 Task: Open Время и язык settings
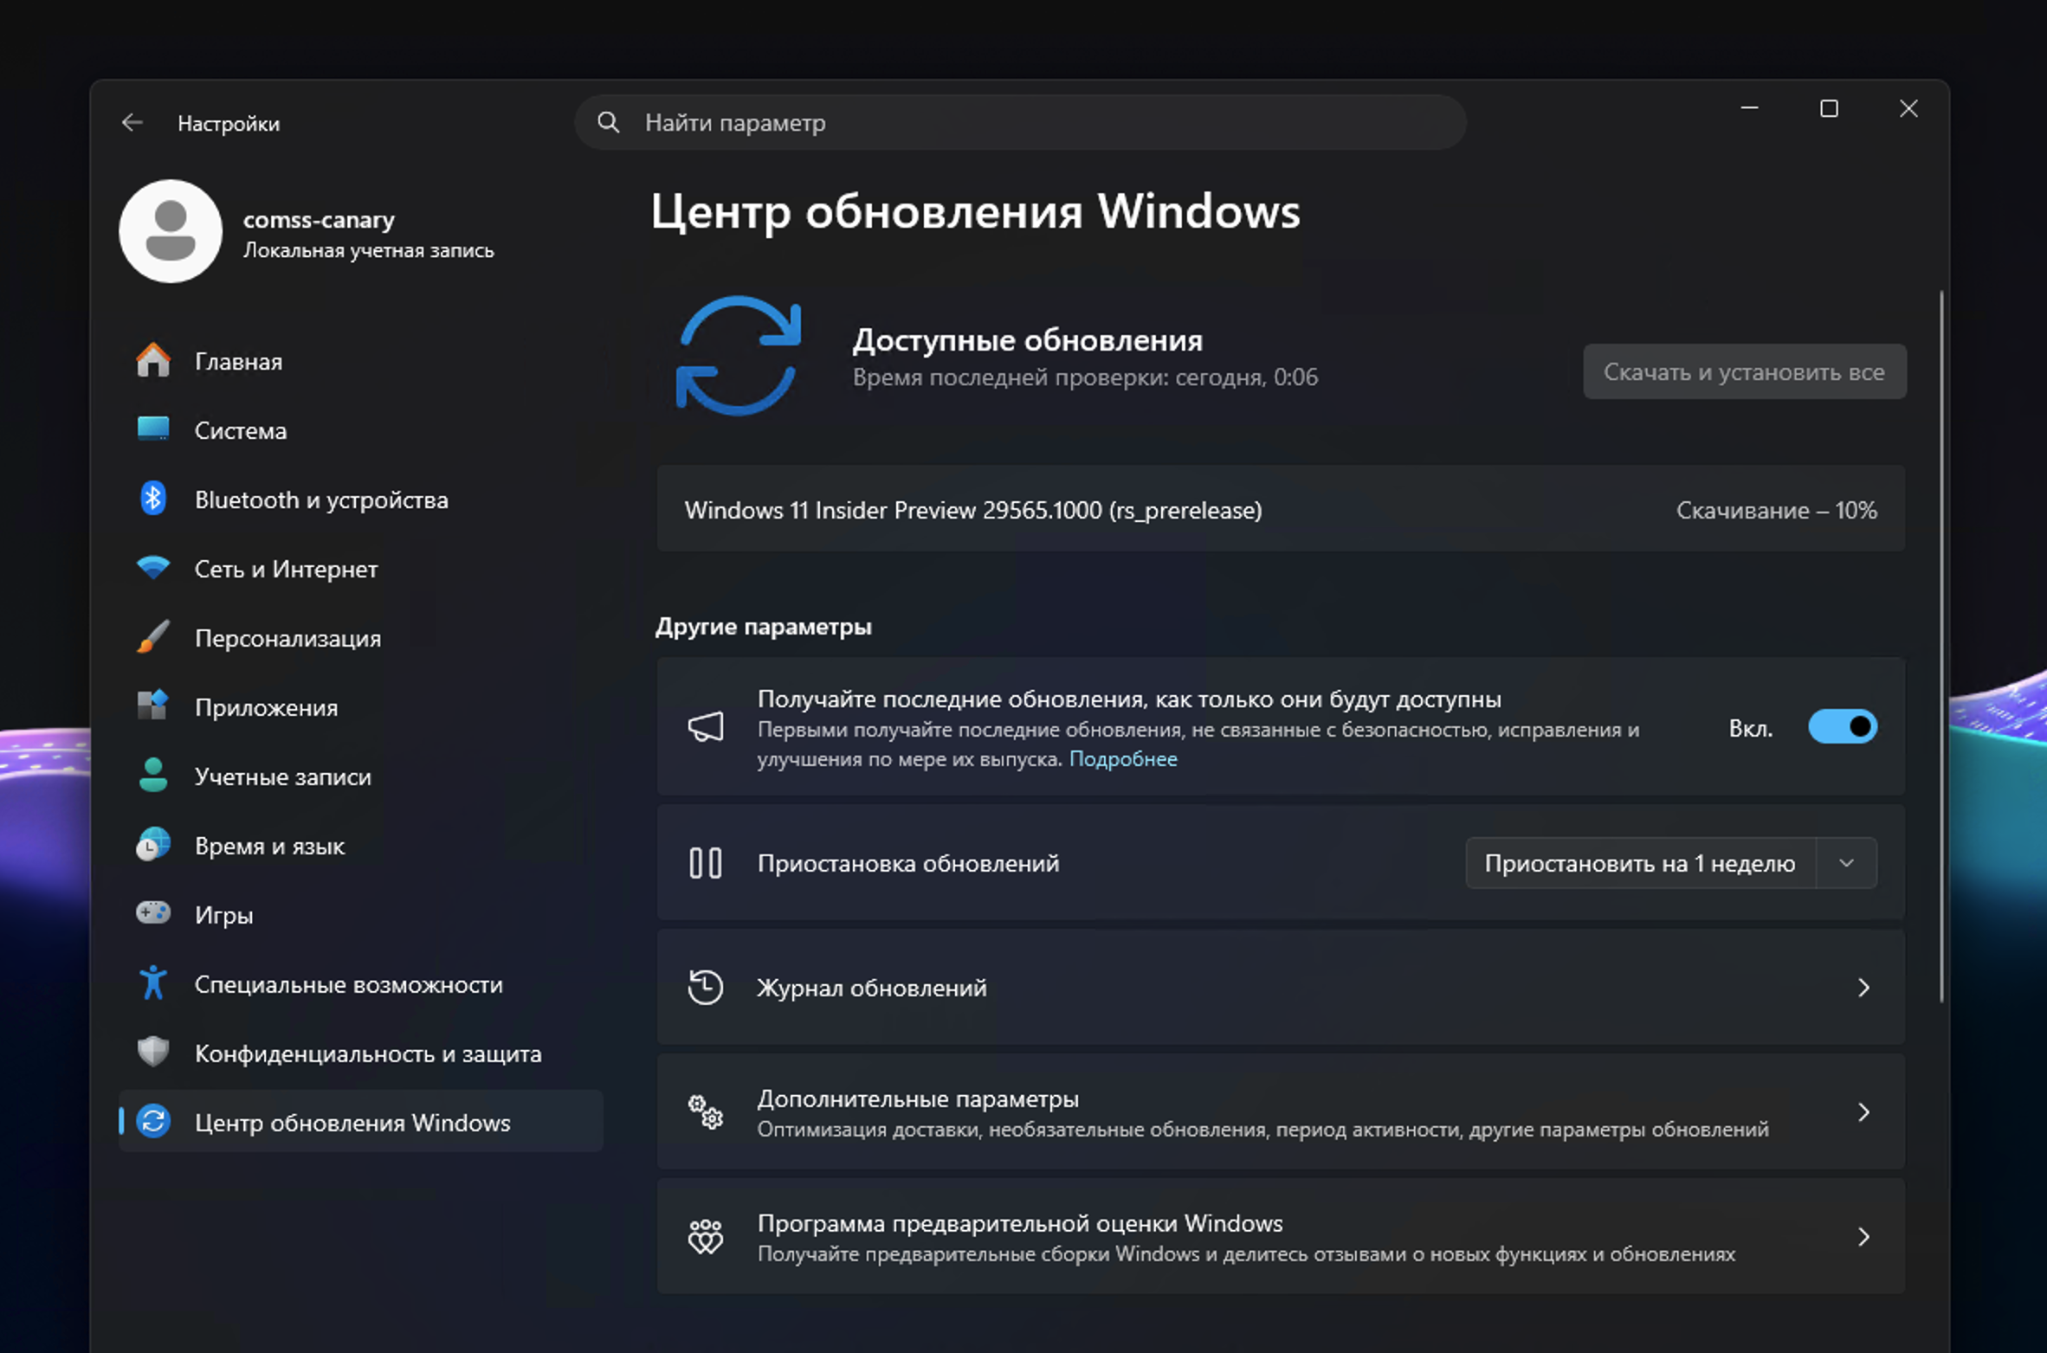pos(270,846)
